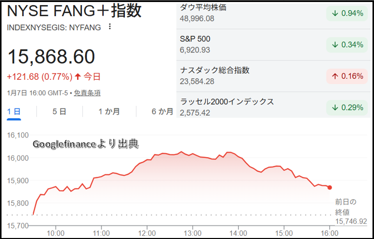The image size is (374, 239).
Task: Switch to the 5日 chart range tab
Action: (x=59, y=112)
